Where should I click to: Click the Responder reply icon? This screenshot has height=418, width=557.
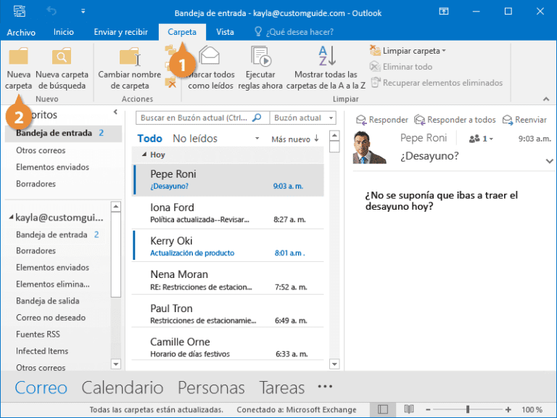coord(360,120)
